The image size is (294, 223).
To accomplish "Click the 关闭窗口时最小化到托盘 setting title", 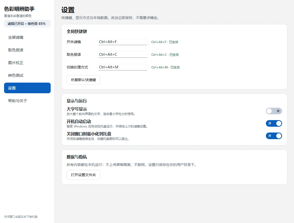I will pos(89,134).
